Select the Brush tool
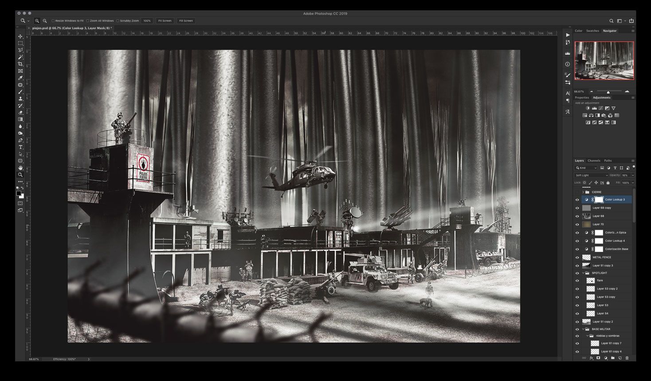Viewport: 651px width, 381px height. [20, 92]
